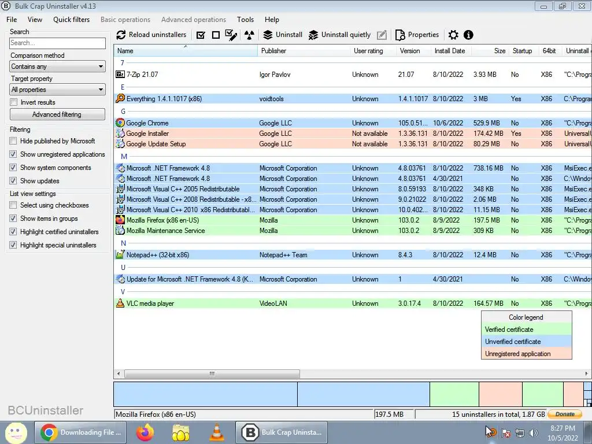Viewport: 592px width, 444px height.
Task: Click the Verified certificate legend swatch
Action: click(x=527, y=330)
